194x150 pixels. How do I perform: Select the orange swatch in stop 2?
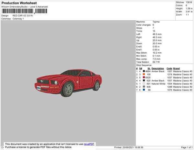144,75
